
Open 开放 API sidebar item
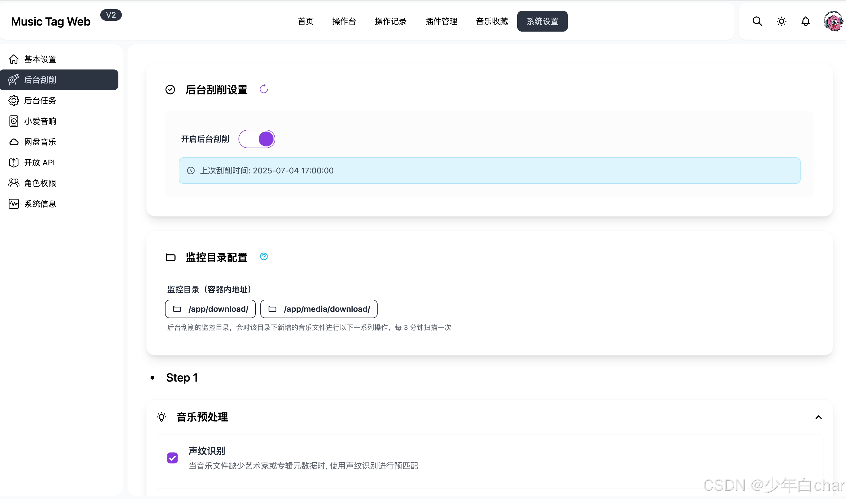39,163
